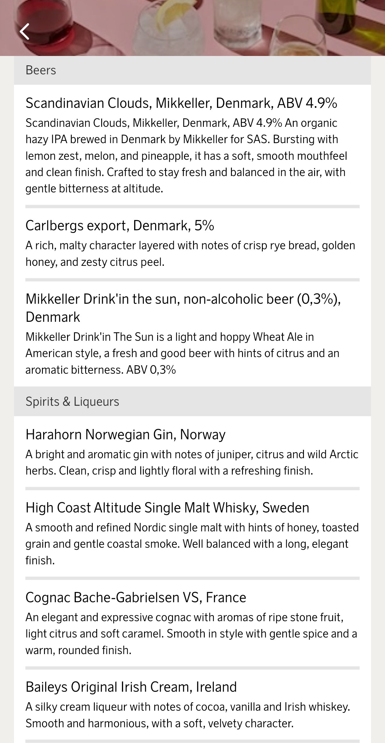Select Carlbergs export, Denmark, 5% item
This screenshot has height=743, width=385.
120,226
